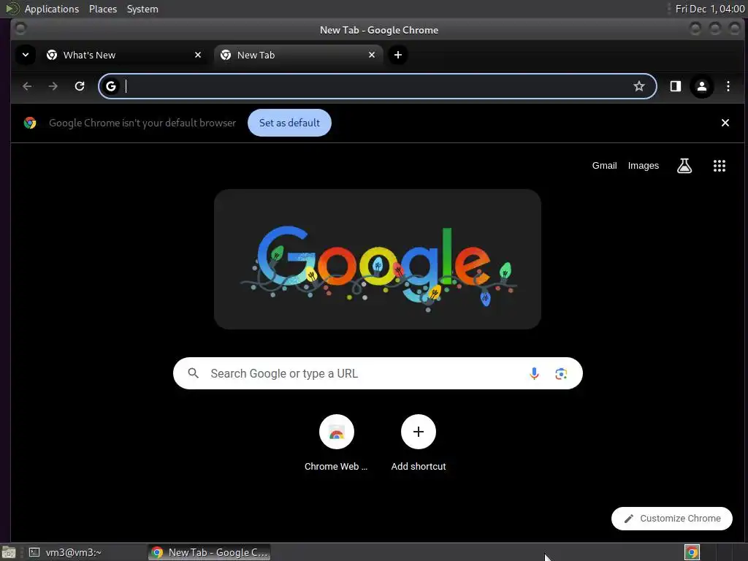This screenshot has width=748, height=561.
Task: Close the What's New tab
Action: (x=198, y=55)
